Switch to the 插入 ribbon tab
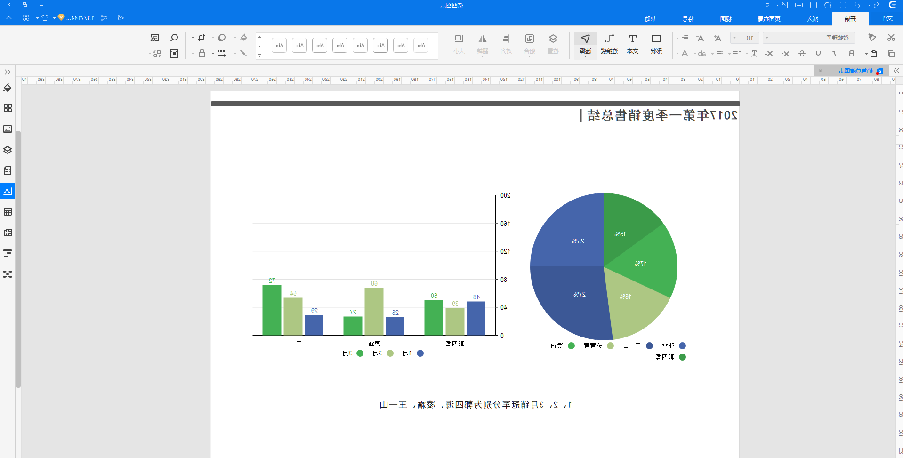This screenshot has width=903, height=458. pyautogui.click(x=813, y=19)
